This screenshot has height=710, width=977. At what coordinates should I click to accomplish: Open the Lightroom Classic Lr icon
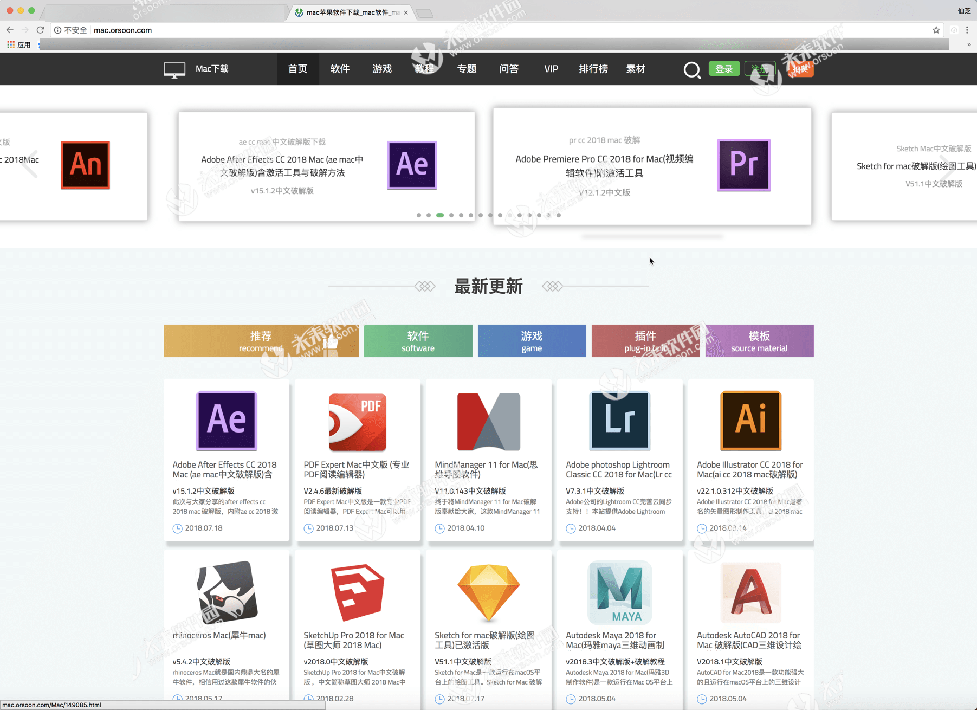point(619,421)
